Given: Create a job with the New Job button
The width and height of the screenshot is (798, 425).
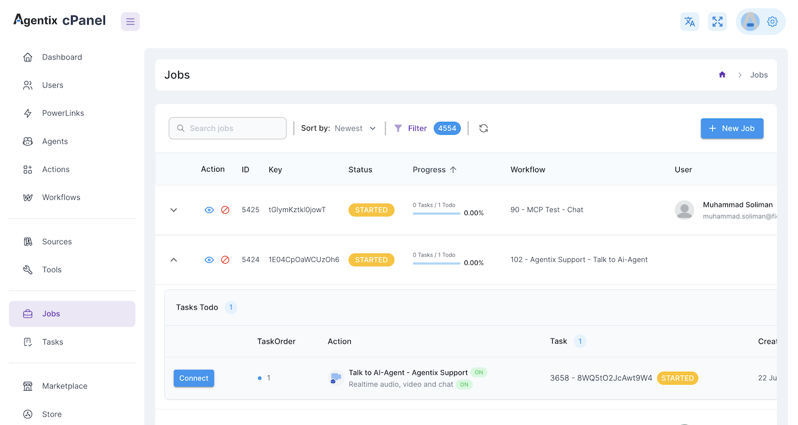Looking at the screenshot, I should coord(732,128).
